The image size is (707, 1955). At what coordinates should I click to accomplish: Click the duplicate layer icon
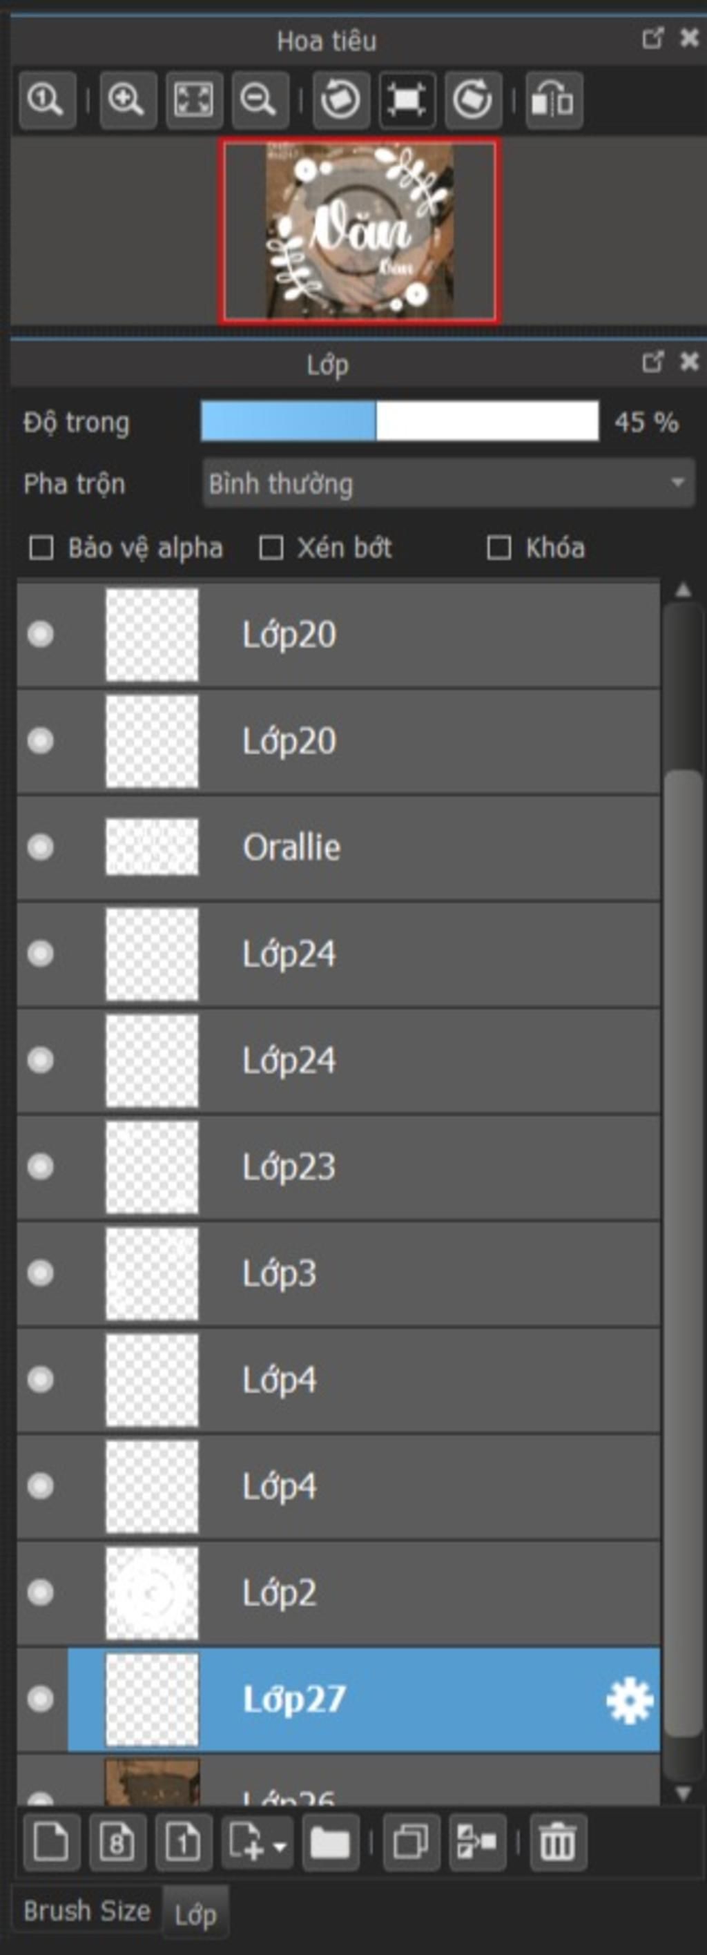pos(411,1841)
